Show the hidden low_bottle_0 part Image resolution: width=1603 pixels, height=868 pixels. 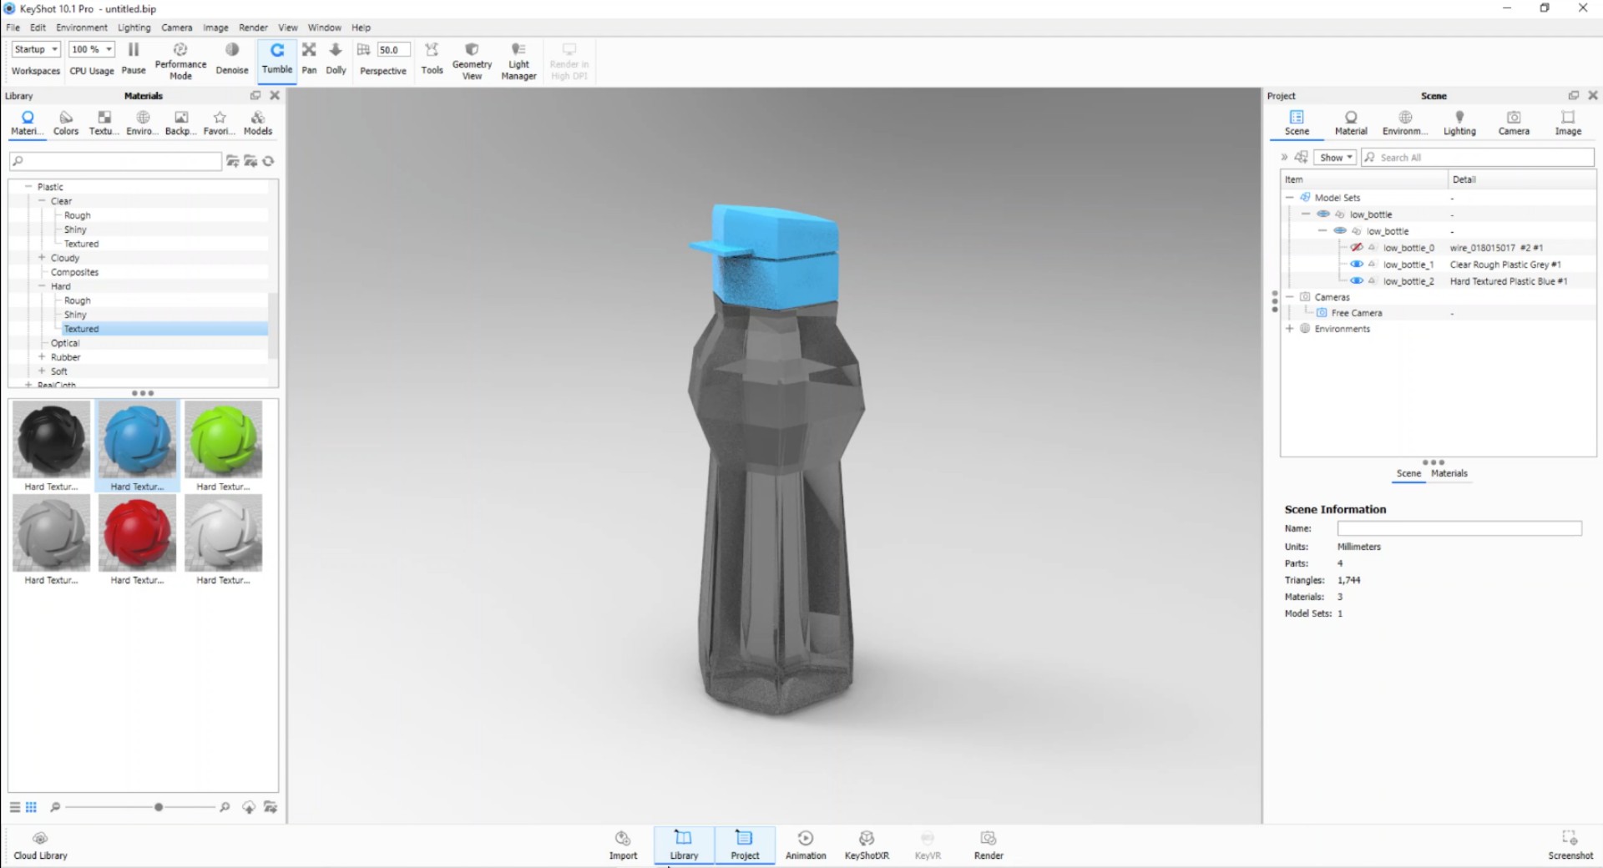pos(1358,247)
